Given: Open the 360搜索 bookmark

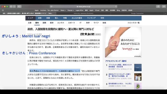Looking at the screenshot, I should click(x=112, y=10).
